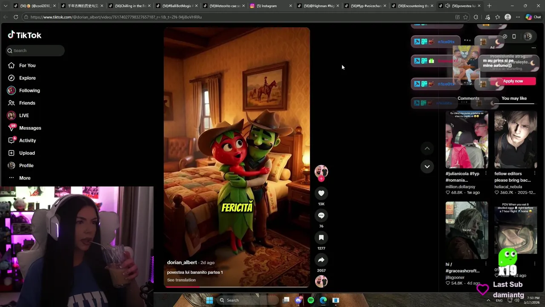Favorite this page with star icon
Image resolution: width=545 pixels, height=307 pixels.
pyautogui.click(x=465, y=17)
